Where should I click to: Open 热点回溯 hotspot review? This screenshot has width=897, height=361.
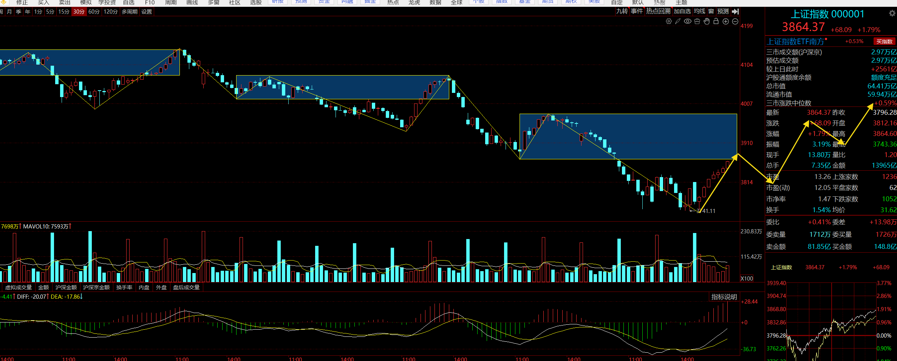pos(658,11)
